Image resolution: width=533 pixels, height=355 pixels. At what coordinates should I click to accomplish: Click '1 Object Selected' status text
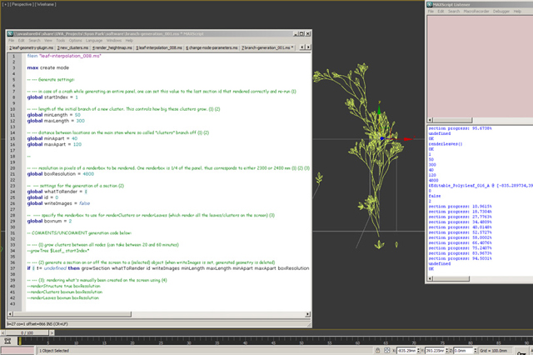(x=54, y=351)
